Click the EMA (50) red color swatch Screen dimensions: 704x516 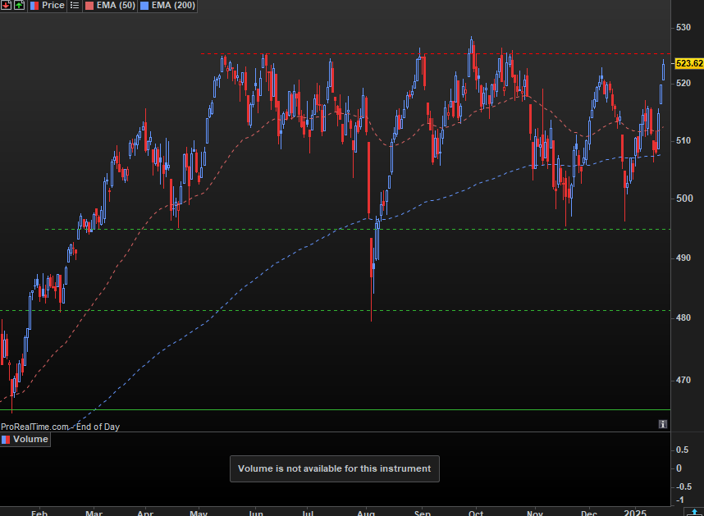pos(89,6)
